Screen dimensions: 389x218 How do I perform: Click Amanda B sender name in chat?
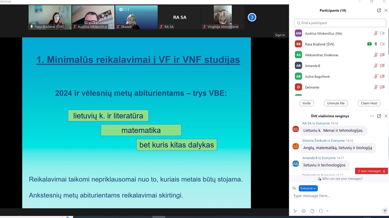pyautogui.click(x=309, y=158)
